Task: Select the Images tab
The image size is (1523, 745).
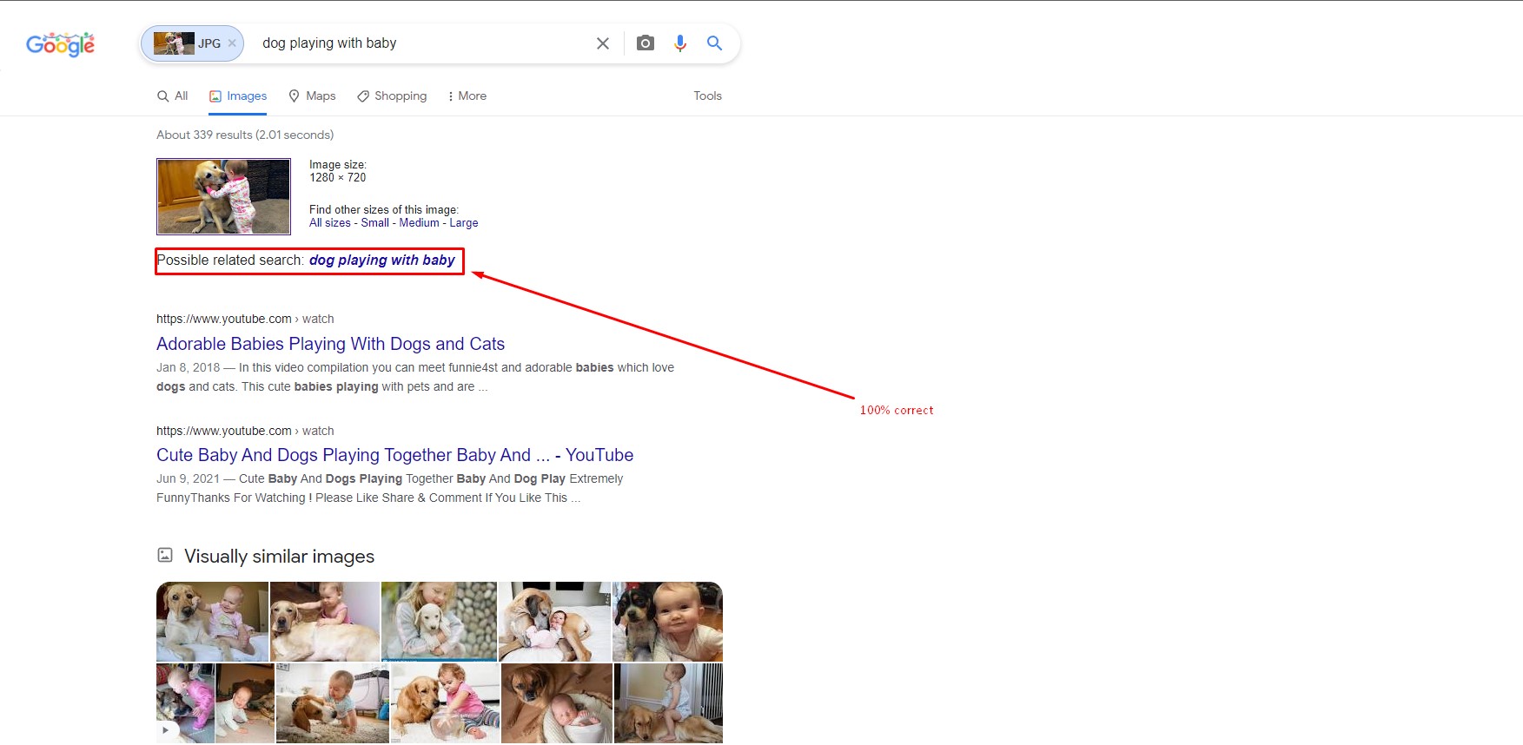Action: [238, 96]
